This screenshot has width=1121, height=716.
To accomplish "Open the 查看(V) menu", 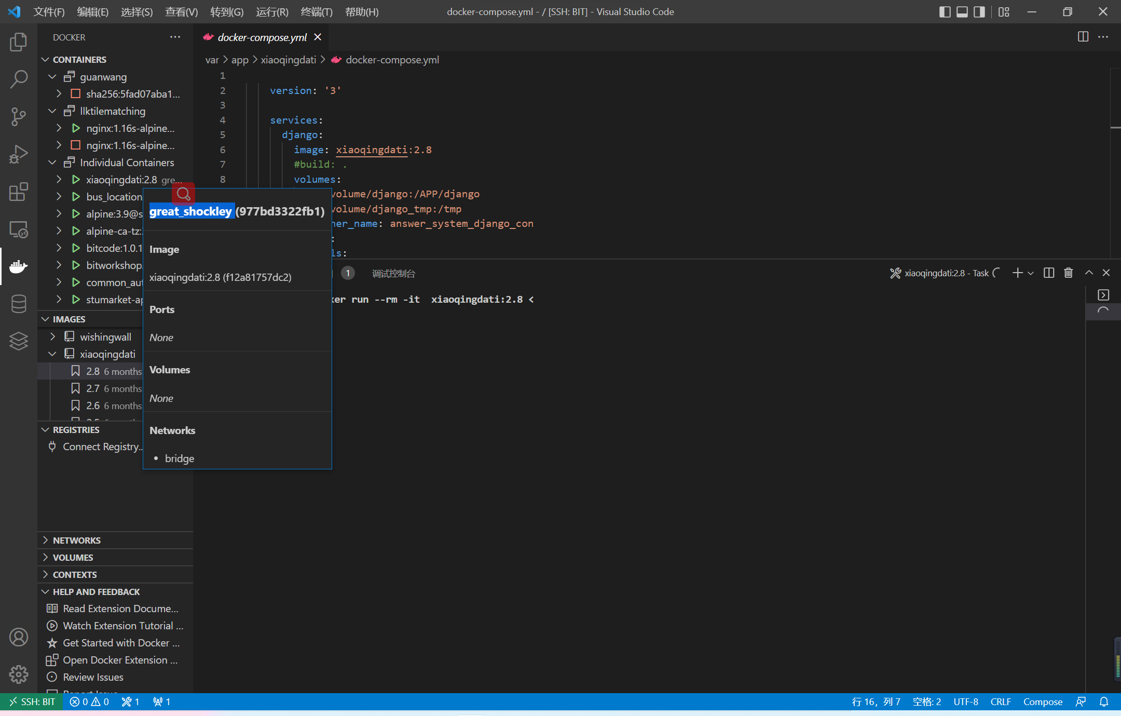I will coord(182,11).
